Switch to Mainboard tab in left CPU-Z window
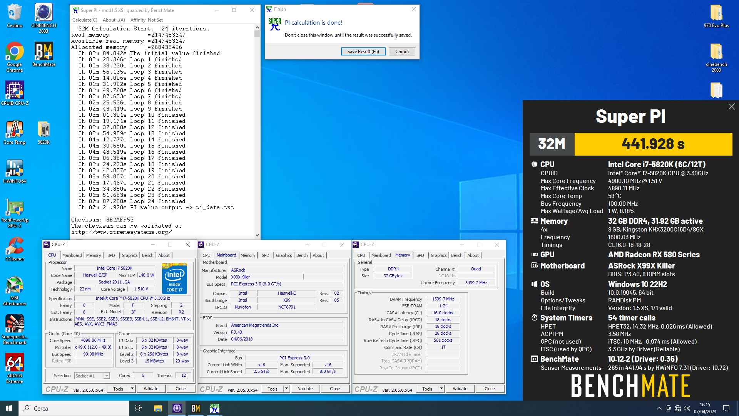Image resolution: width=739 pixels, height=416 pixels. 72,255
